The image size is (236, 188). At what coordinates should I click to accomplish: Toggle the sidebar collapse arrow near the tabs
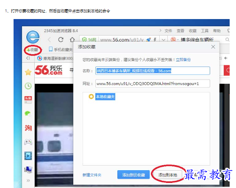pos(28,58)
